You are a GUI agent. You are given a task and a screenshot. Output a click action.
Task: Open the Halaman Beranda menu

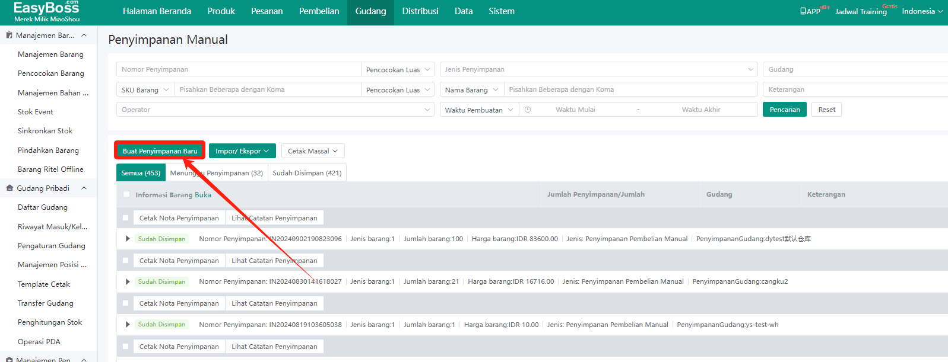coord(157,11)
